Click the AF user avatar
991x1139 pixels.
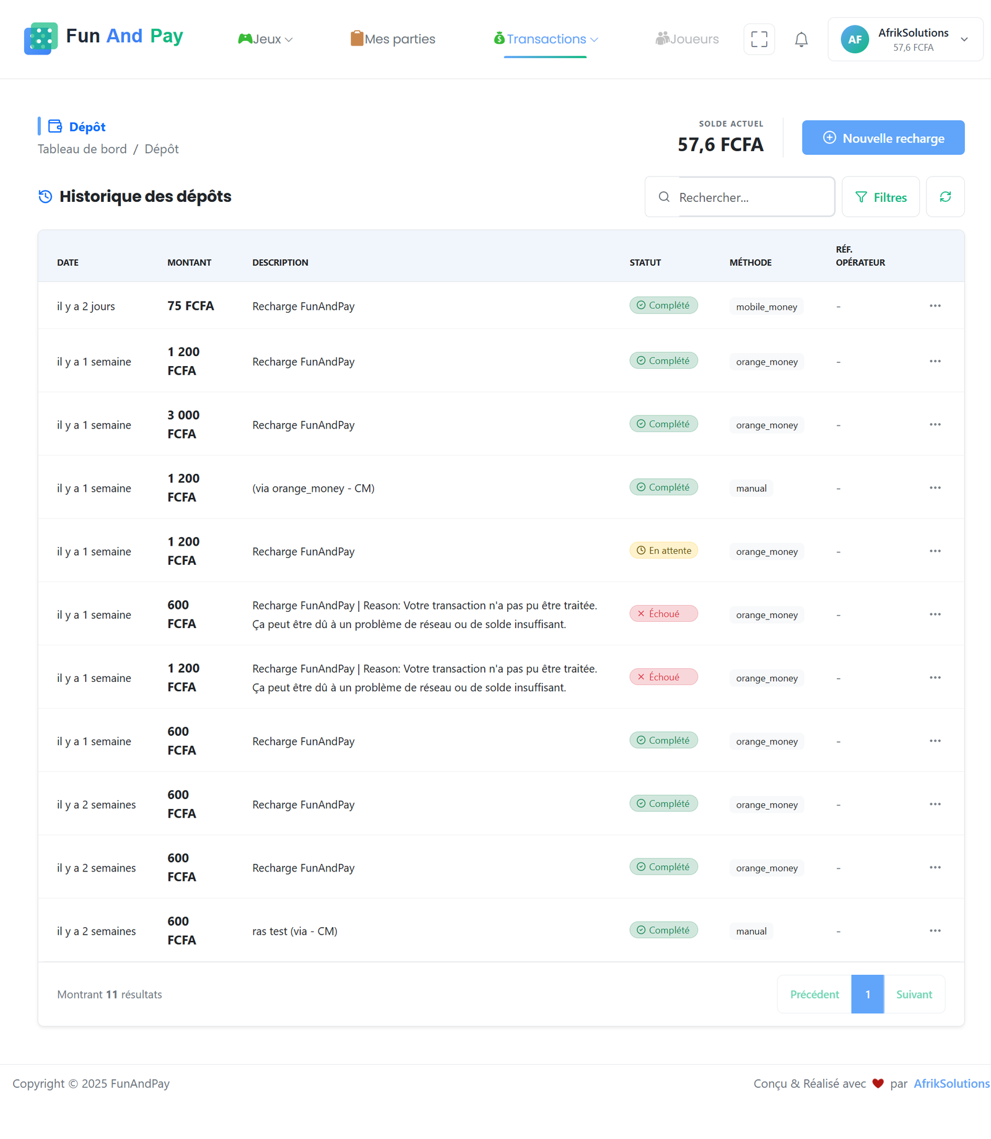pos(854,40)
